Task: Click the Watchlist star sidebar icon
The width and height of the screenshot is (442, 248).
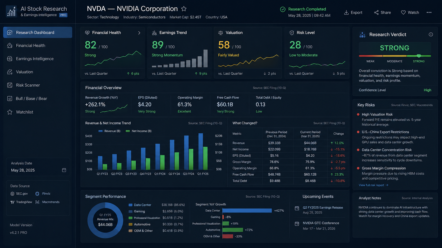Action: 10,112
